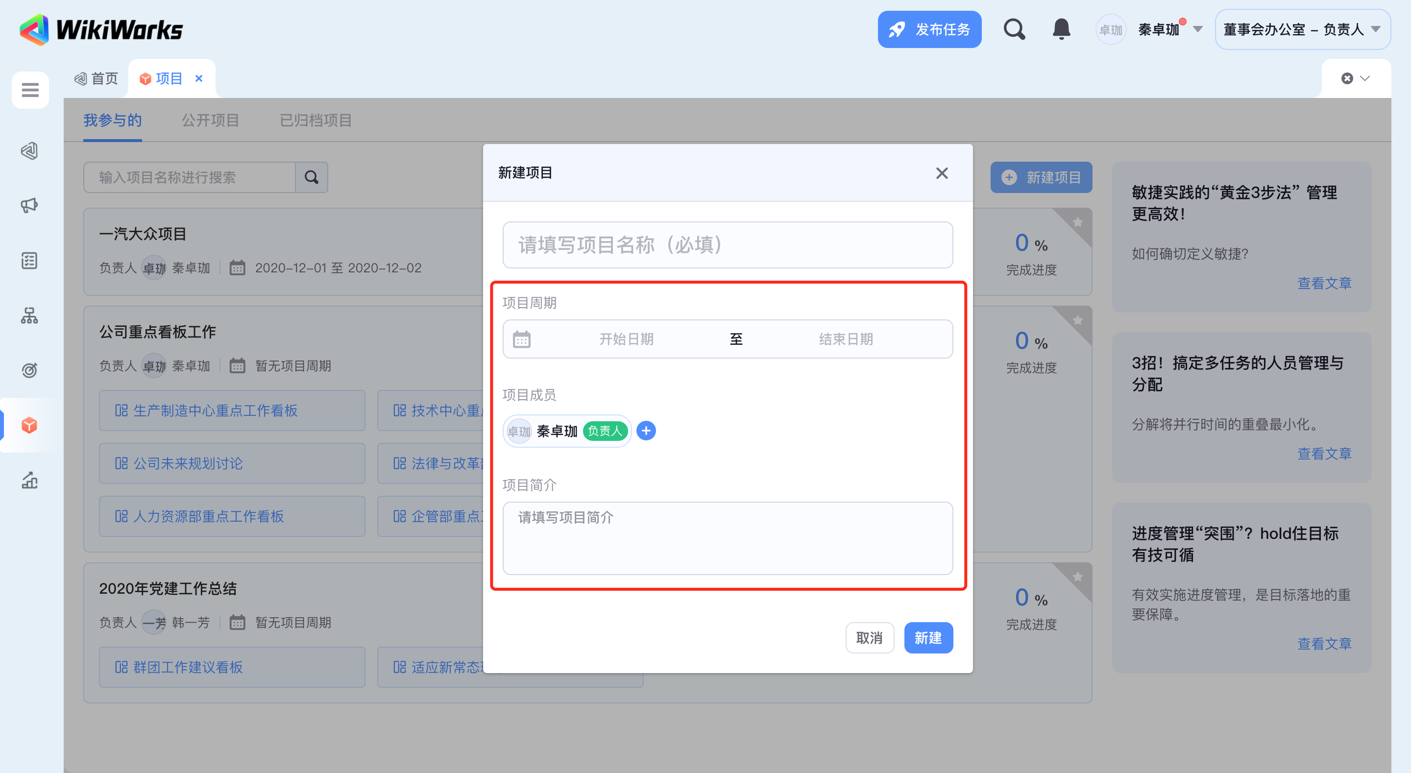Toggle star on 一汽大众项目 card
Image resolution: width=1411 pixels, height=773 pixels.
(1077, 222)
